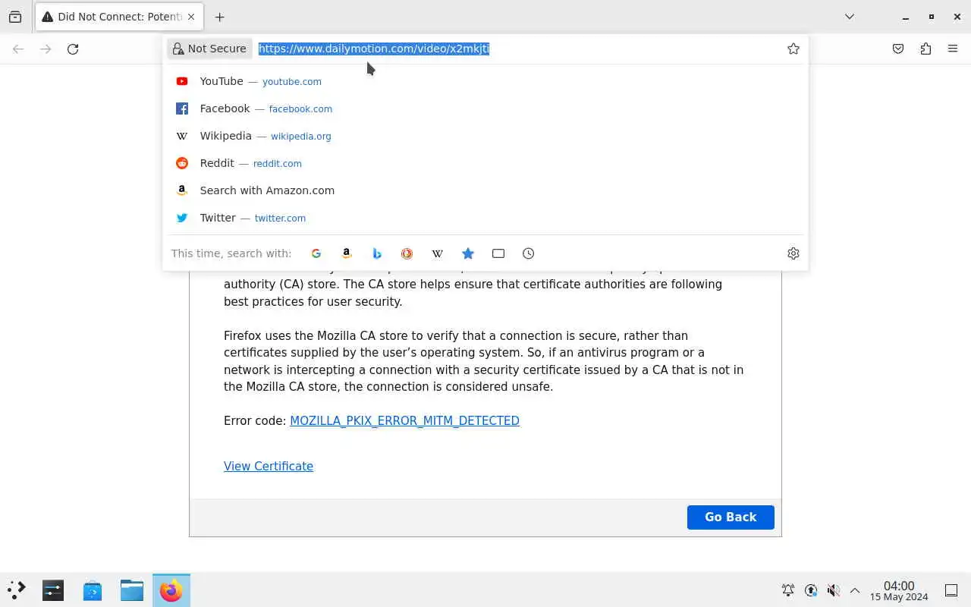Open the clock showing 04:00
Screen dimensions: 971x607
click(899, 590)
